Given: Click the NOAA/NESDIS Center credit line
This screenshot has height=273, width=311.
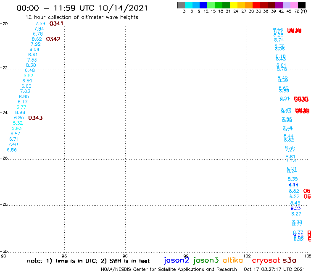Looking at the screenshot, I should [x=169, y=270].
